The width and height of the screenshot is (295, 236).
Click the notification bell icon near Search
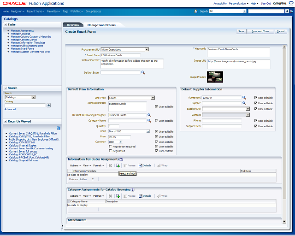click(x=195, y=11)
